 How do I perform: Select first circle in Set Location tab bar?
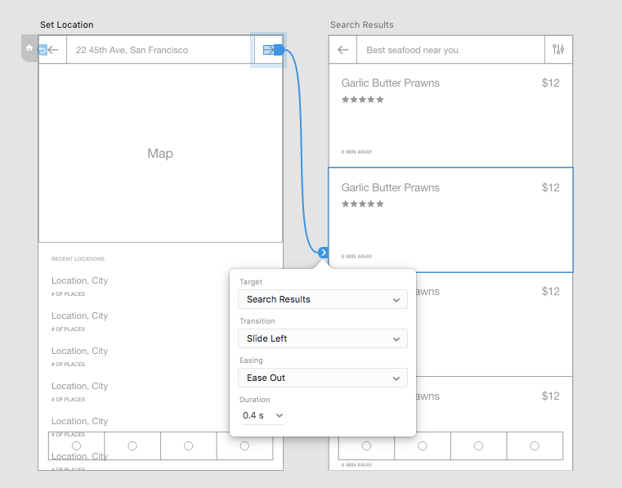pos(77,445)
